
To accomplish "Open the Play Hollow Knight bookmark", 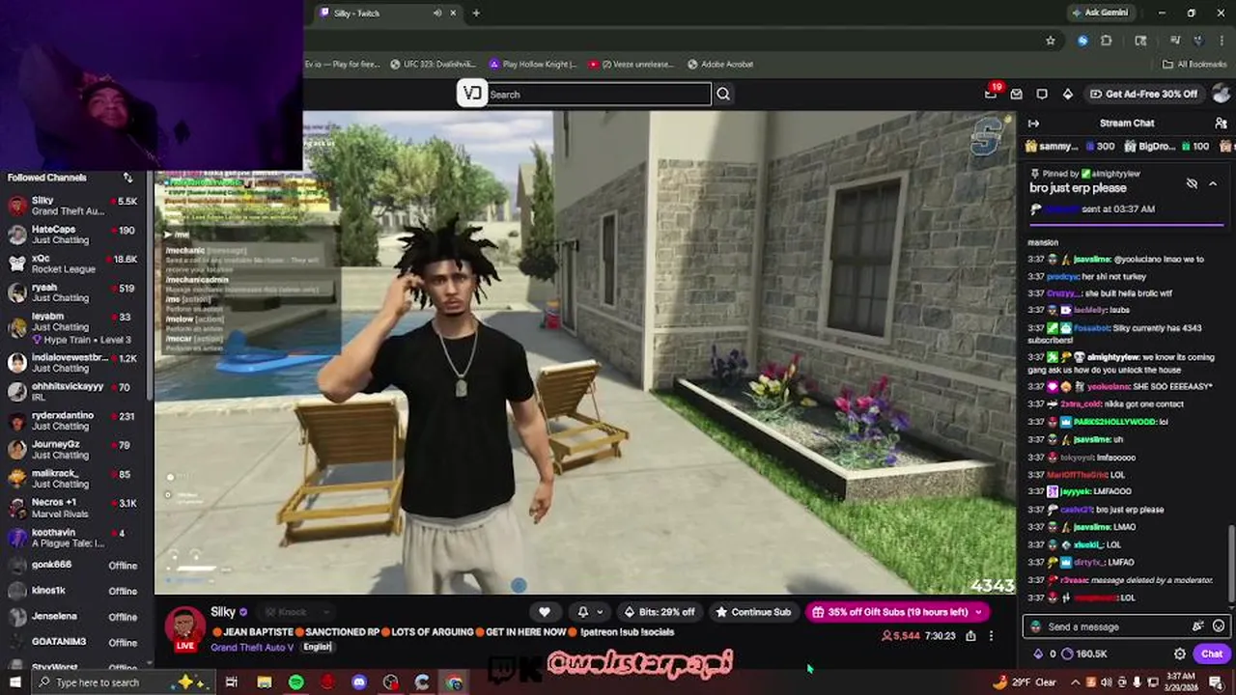I will click(534, 64).
